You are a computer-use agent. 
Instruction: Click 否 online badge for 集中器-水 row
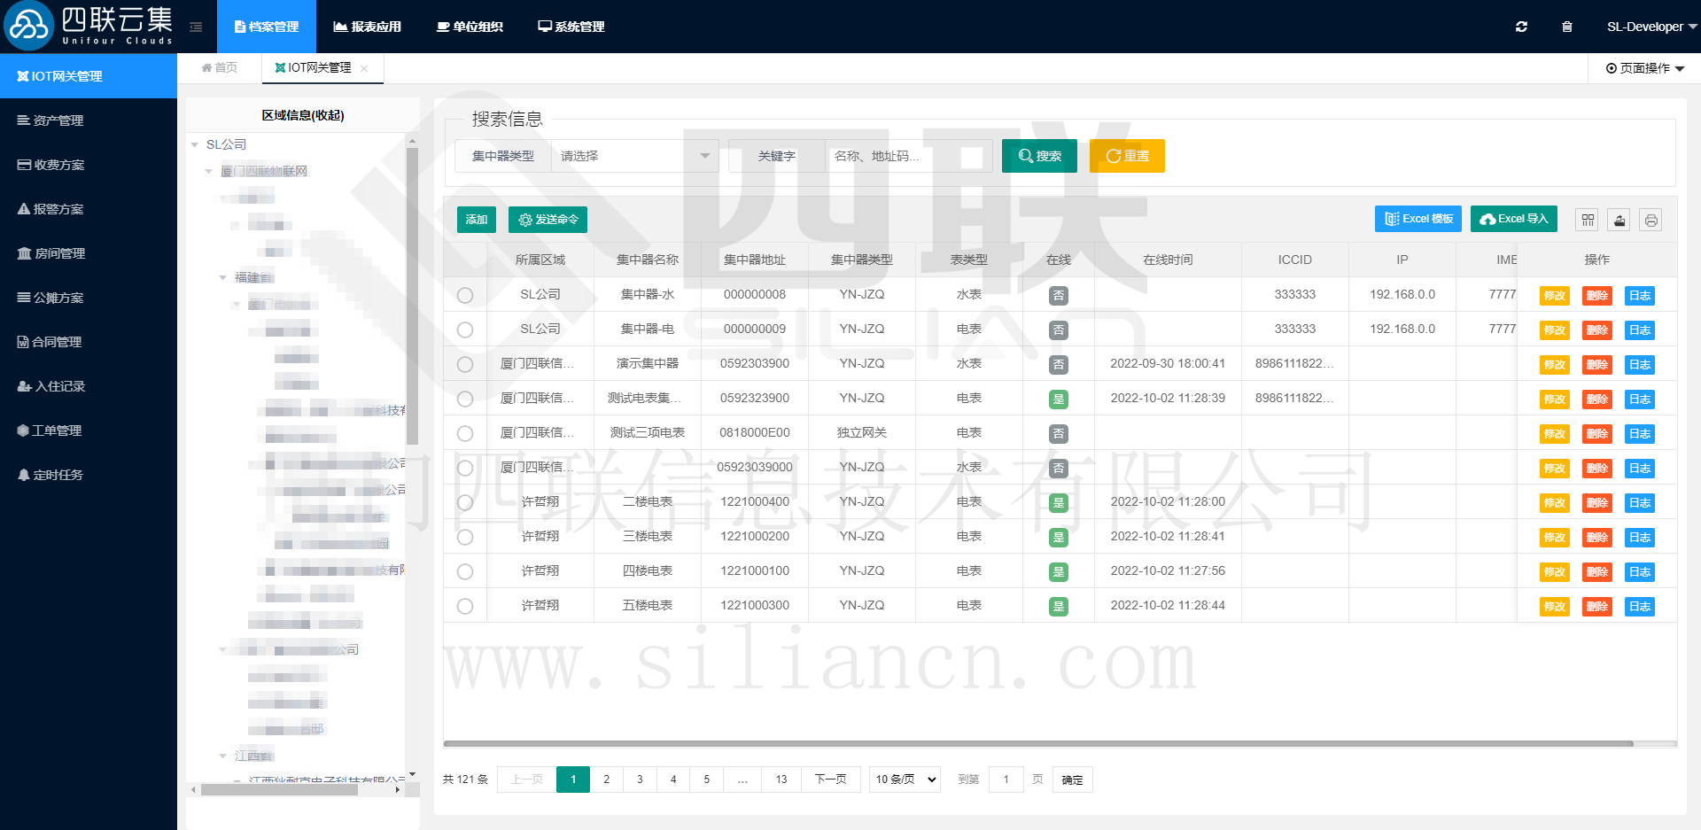pos(1058,296)
